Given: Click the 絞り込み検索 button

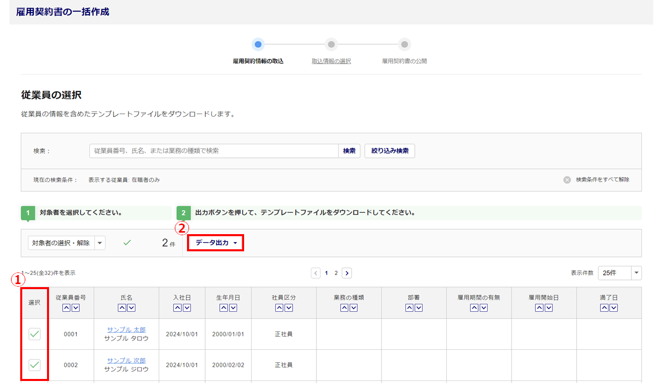Looking at the screenshot, I should [x=389, y=151].
